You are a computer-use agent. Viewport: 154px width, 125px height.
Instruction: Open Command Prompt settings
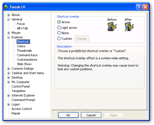point(23,100)
